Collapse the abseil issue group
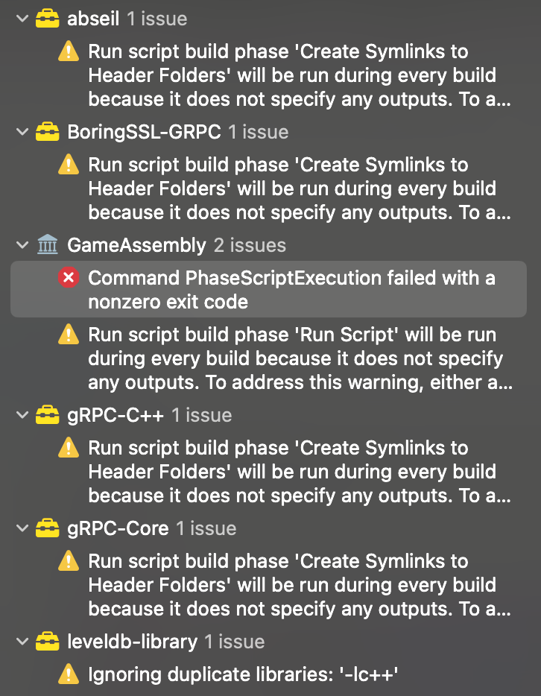The height and width of the screenshot is (696, 541). pyautogui.click(x=21, y=19)
